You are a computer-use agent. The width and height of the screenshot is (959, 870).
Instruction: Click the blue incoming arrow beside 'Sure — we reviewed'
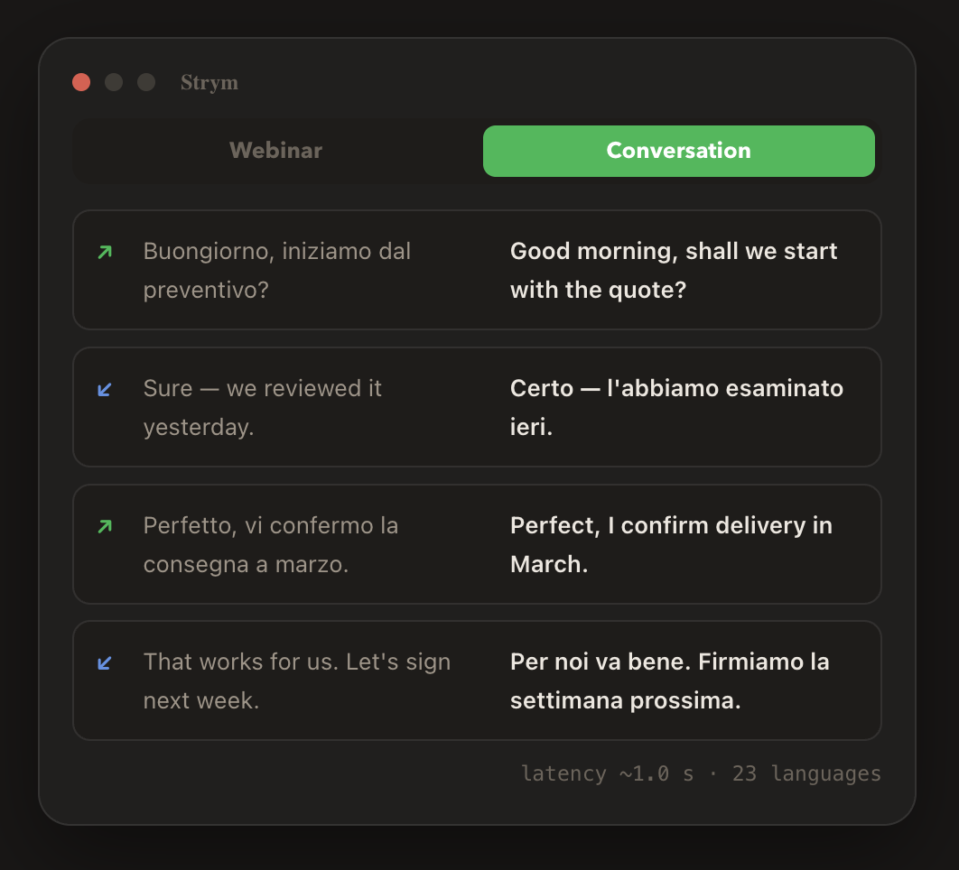(105, 390)
